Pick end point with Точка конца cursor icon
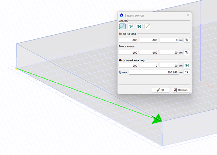217x155 pixels. (x=187, y=53)
